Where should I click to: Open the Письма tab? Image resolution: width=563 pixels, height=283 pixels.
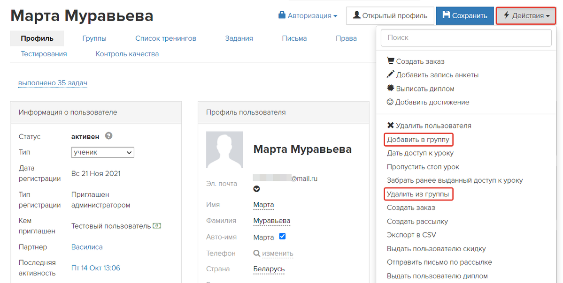point(294,38)
